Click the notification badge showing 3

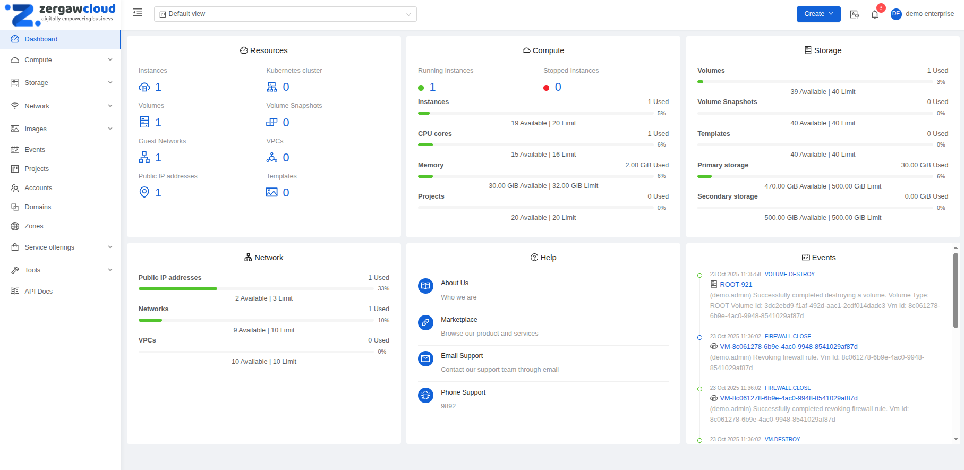[x=881, y=8]
